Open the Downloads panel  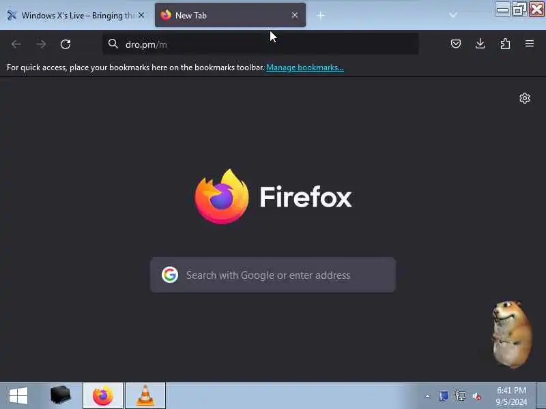pos(480,44)
